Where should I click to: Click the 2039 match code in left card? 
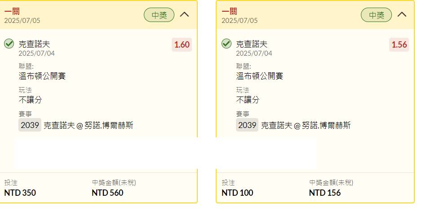pyautogui.click(x=30, y=125)
